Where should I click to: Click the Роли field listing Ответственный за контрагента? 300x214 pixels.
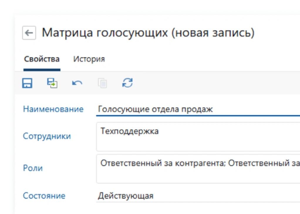tap(198, 169)
